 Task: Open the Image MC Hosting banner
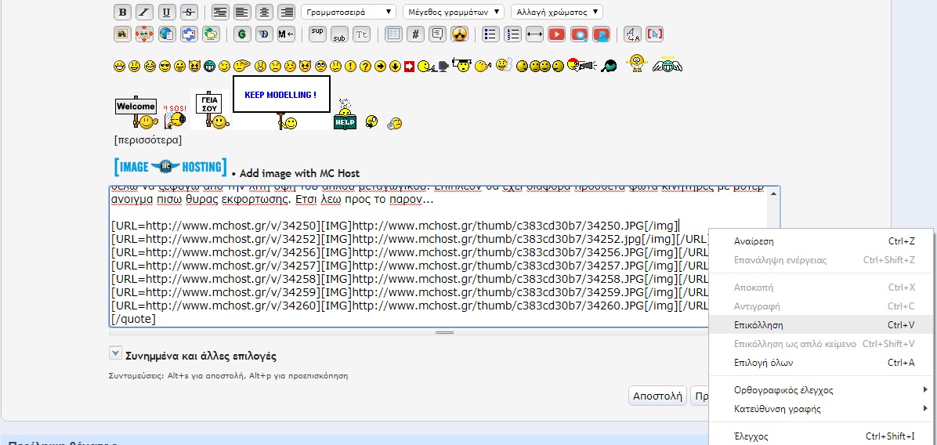click(171, 167)
